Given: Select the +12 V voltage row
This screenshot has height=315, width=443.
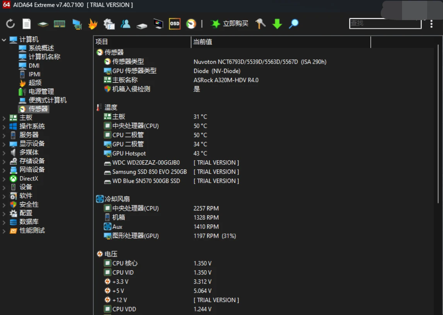Looking at the screenshot, I should (264, 300).
